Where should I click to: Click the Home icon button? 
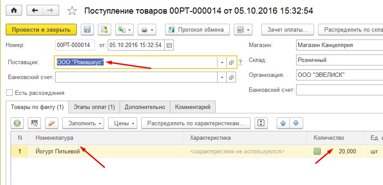[14, 11]
